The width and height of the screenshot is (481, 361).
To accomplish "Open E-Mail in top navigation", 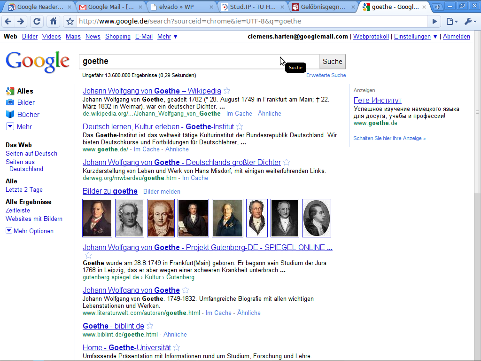I will click(x=144, y=36).
